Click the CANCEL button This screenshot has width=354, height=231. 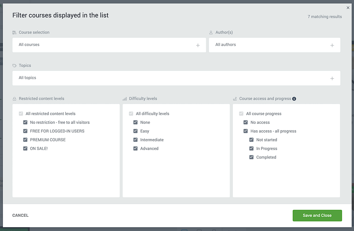click(20, 215)
